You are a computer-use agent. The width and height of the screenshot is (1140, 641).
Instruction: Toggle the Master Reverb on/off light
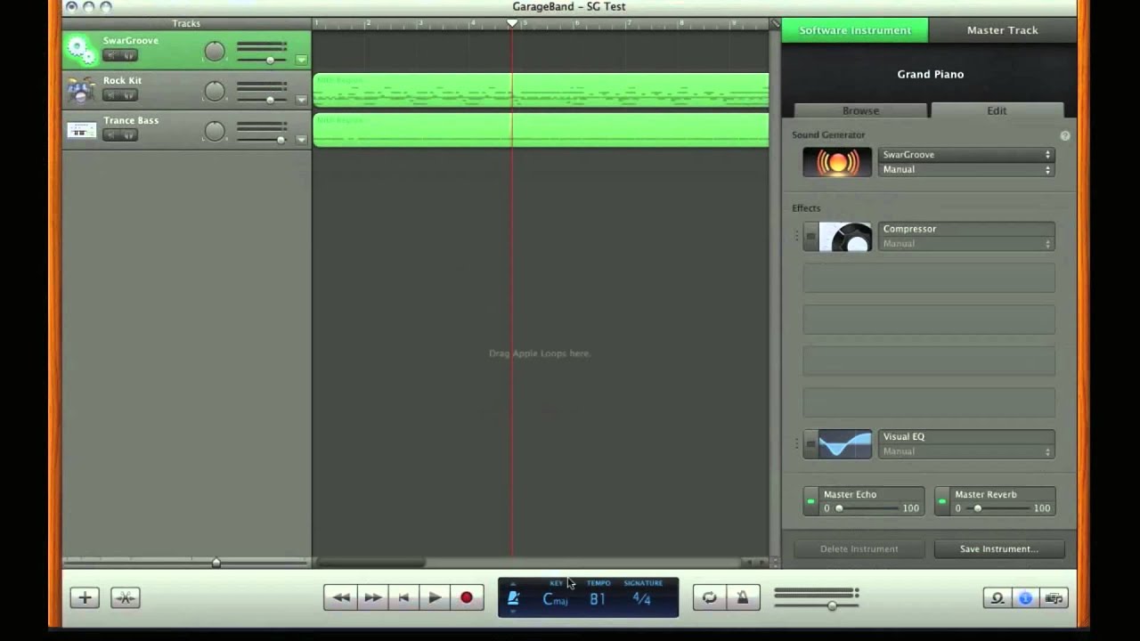point(941,501)
